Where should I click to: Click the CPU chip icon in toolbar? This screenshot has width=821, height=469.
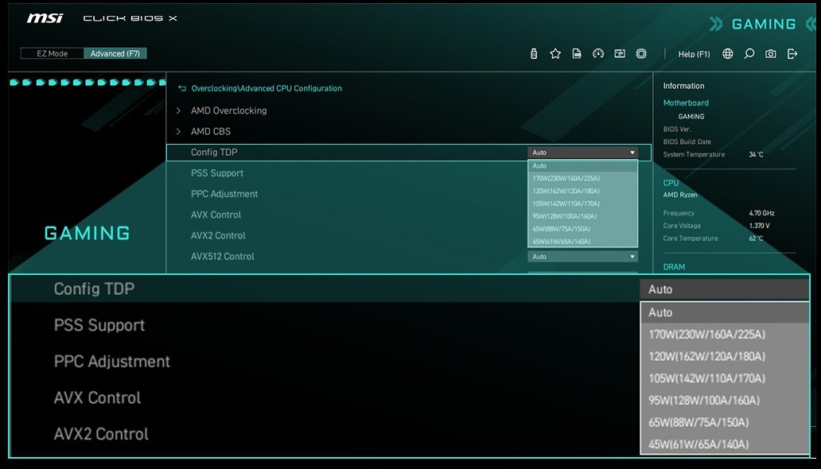tap(641, 53)
